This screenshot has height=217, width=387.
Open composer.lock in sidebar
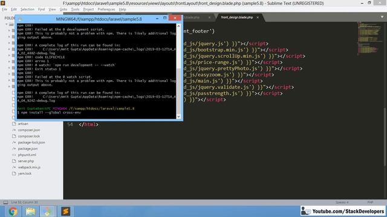28,136
